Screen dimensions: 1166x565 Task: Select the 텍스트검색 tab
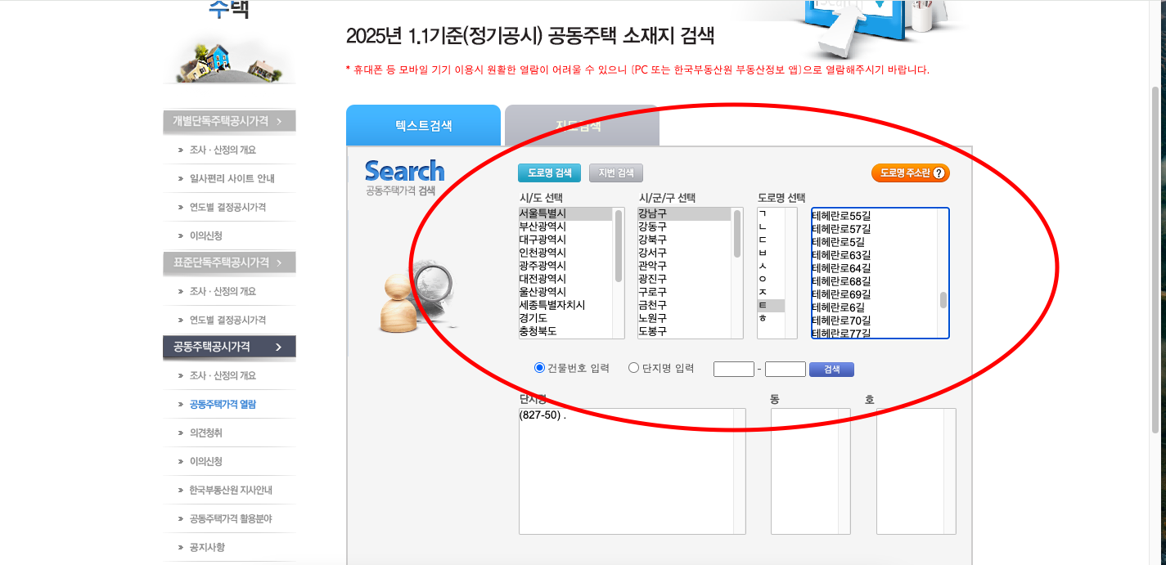tap(423, 124)
